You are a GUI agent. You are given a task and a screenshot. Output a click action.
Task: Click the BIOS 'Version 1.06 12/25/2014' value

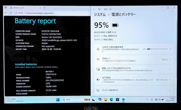[x=51, y=37]
